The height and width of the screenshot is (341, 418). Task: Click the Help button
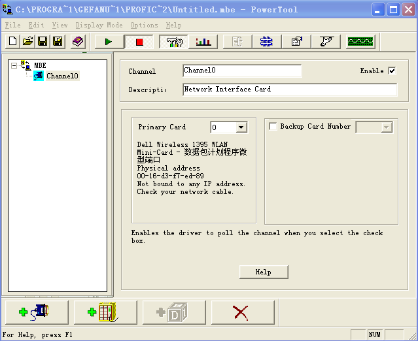click(x=264, y=272)
